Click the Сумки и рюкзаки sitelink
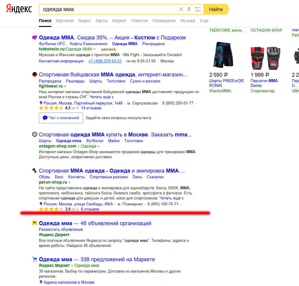The width and height of the screenshot is (299, 286). point(145,81)
